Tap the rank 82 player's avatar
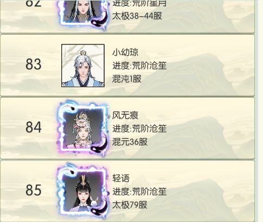Image resolution: width=263 pixels, height=222 pixels. 83,14
